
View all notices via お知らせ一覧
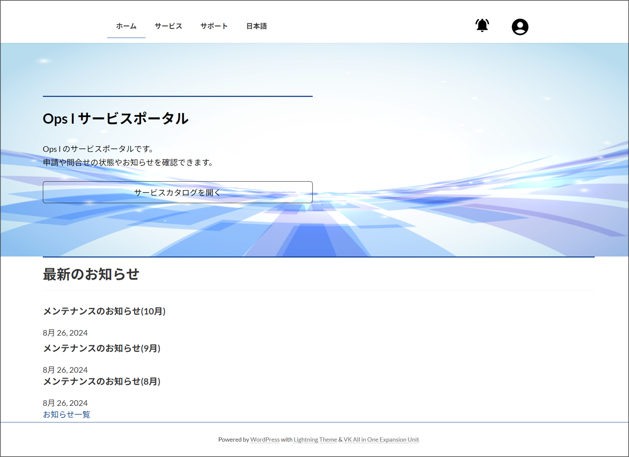[67, 414]
